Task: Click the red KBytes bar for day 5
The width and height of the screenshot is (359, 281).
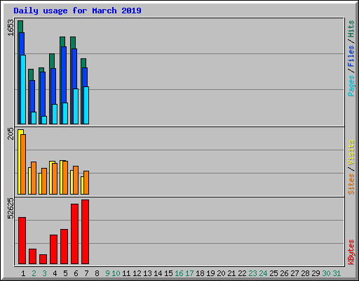Action: coord(64,247)
